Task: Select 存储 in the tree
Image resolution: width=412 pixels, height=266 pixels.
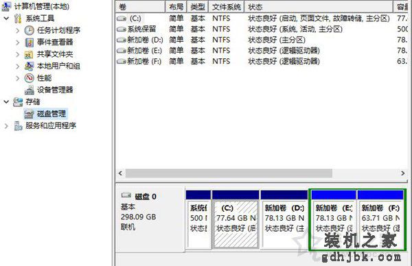Action: pyautogui.click(x=33, y=101)
